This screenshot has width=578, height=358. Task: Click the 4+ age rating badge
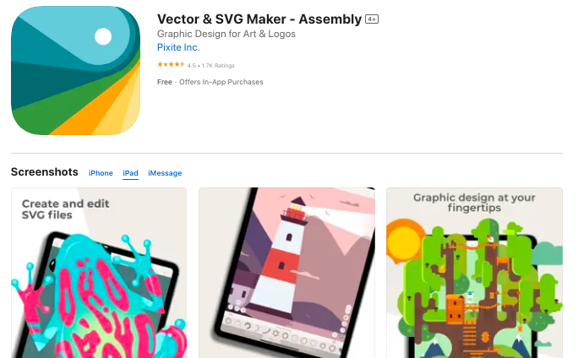372,19
